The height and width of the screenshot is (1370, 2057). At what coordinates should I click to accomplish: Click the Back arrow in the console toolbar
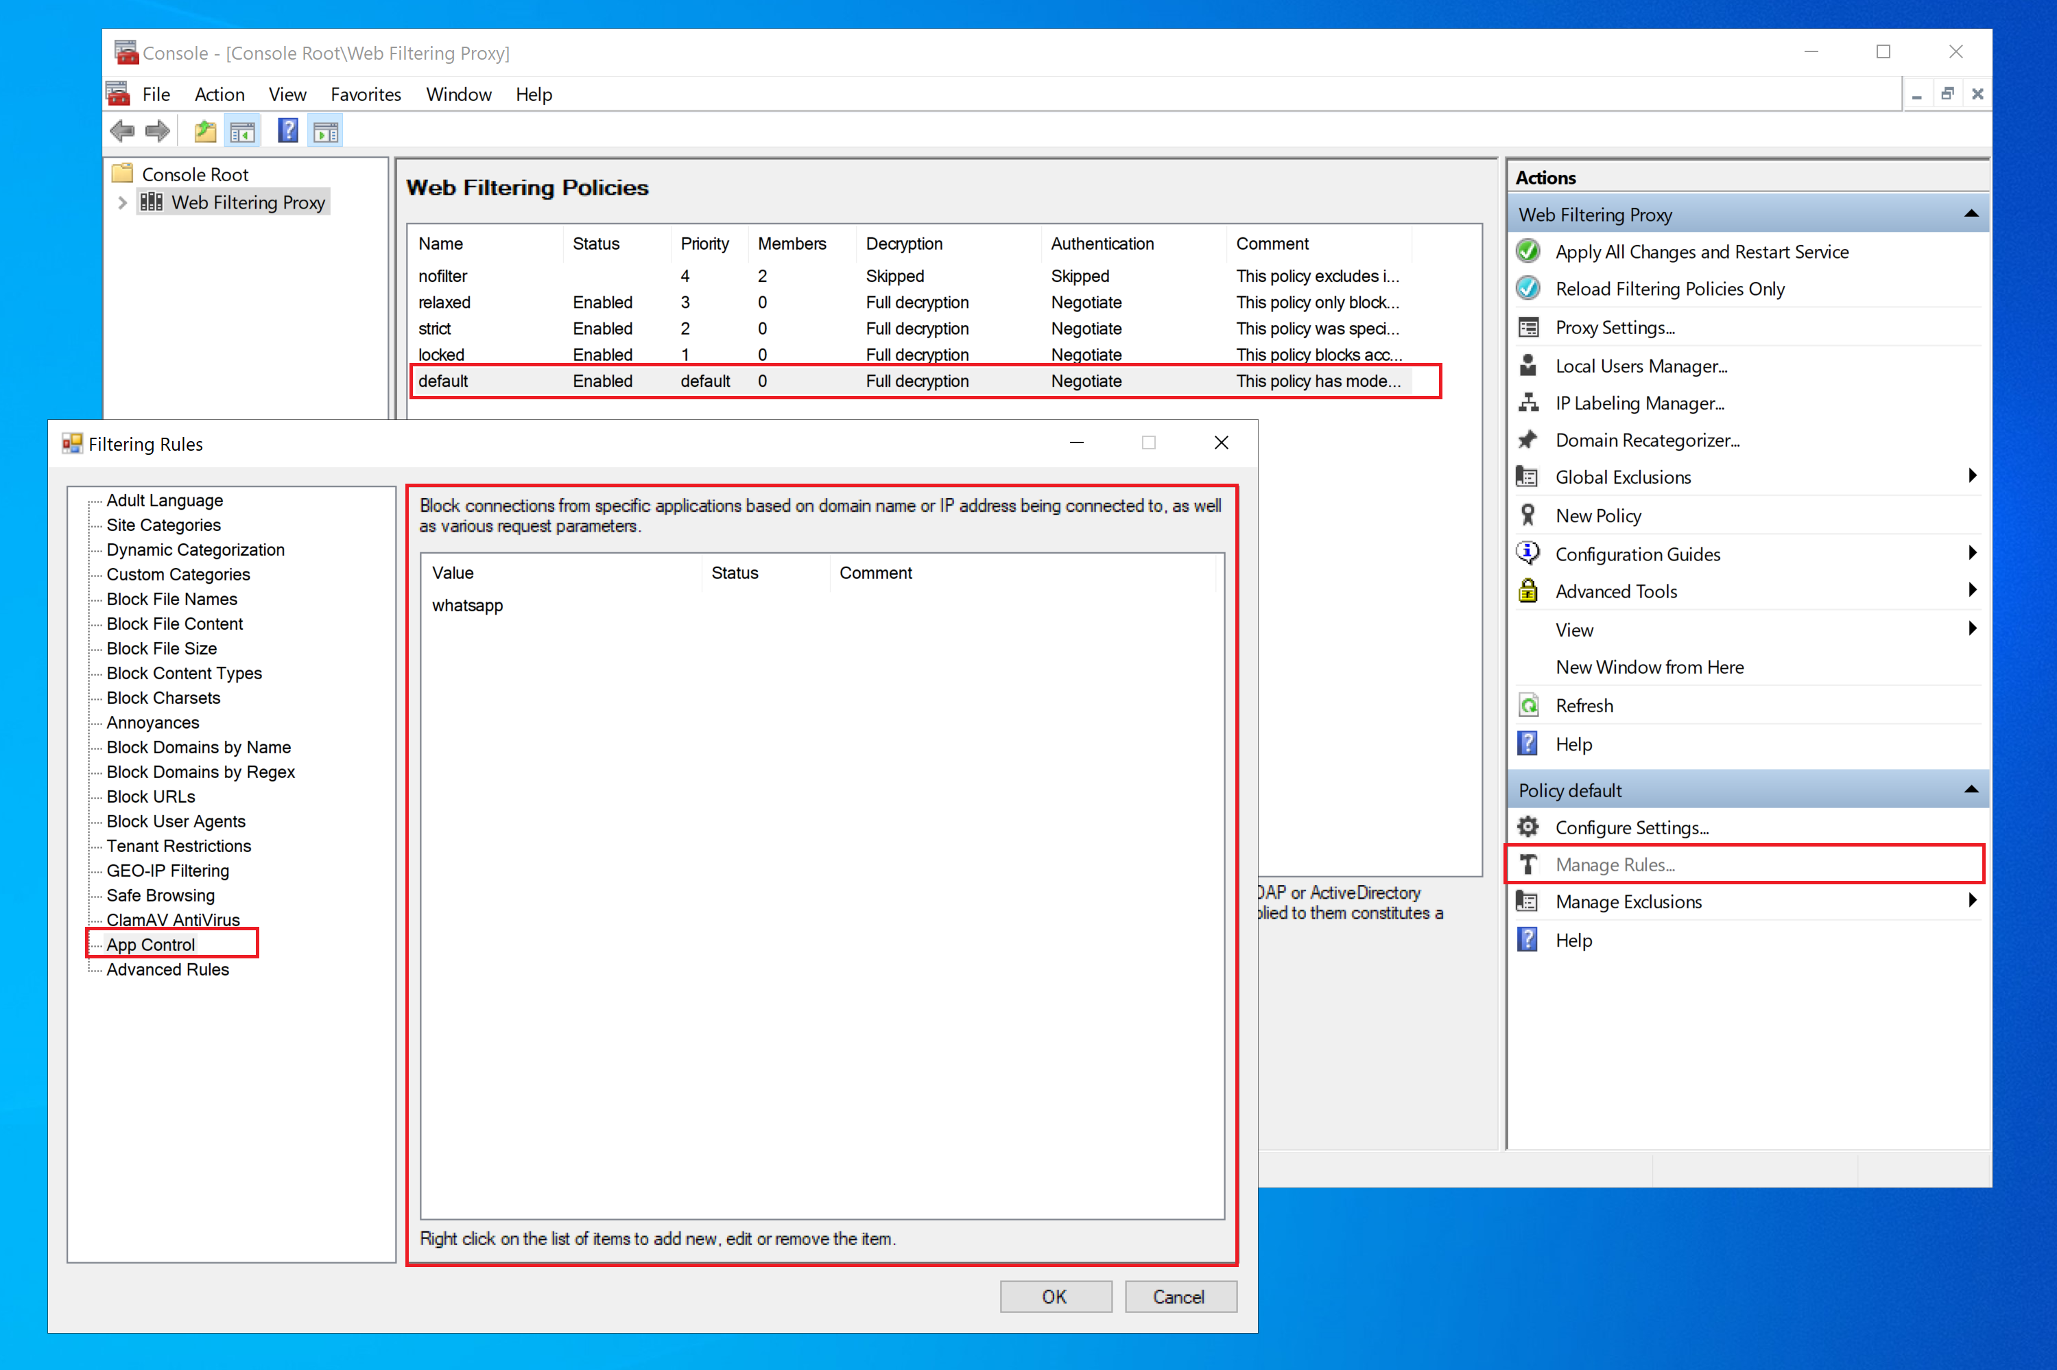click(x=122, y=132)
